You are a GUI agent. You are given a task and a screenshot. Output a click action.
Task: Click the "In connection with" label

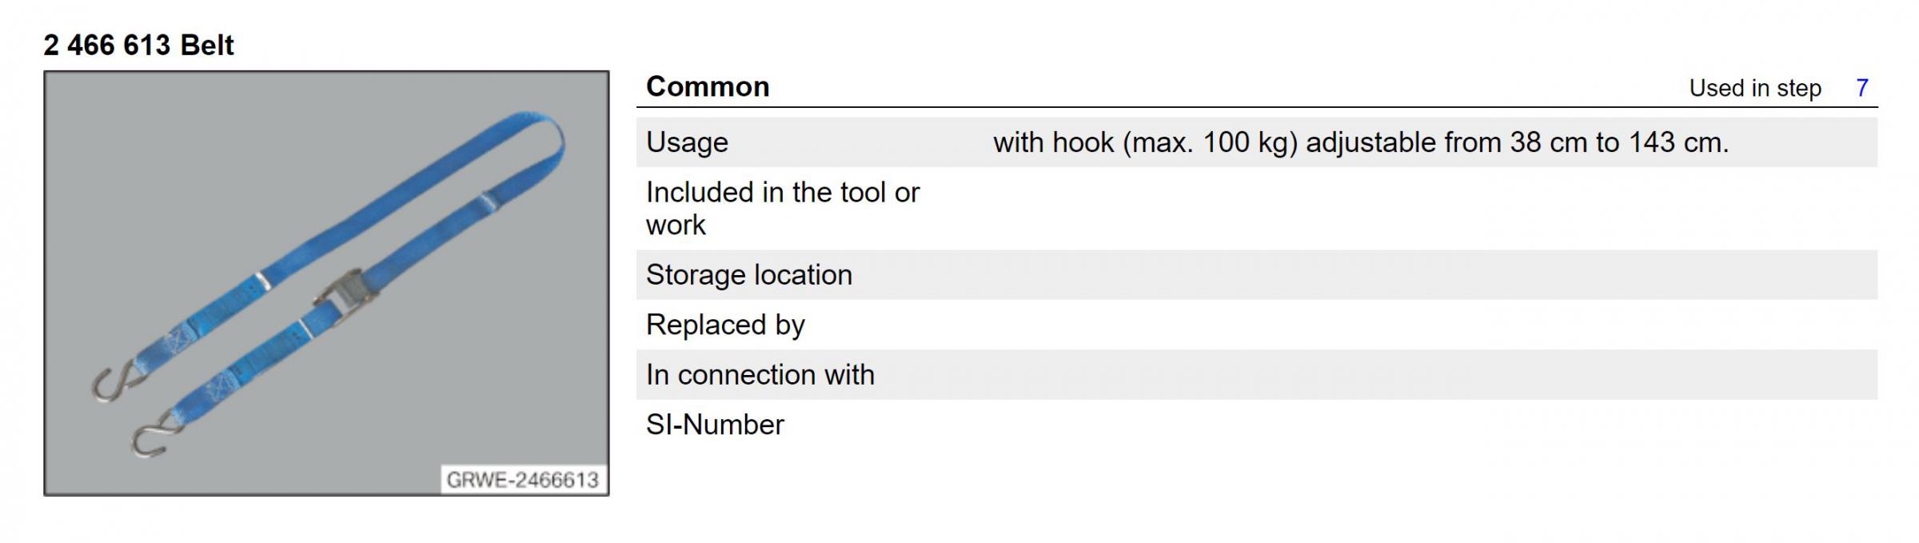tap(760, 375)
